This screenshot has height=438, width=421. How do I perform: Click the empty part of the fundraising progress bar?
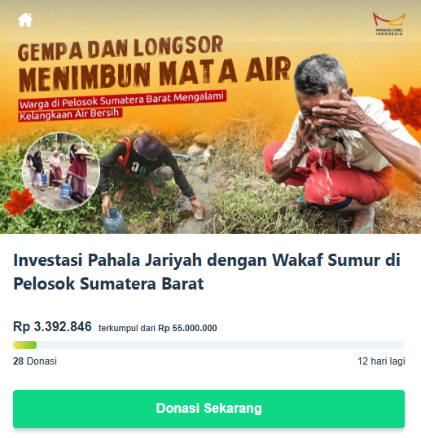tap(220, 345)
